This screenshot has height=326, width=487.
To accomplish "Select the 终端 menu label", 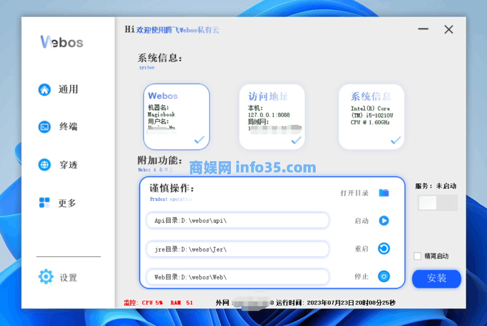I will pos(69,127).
